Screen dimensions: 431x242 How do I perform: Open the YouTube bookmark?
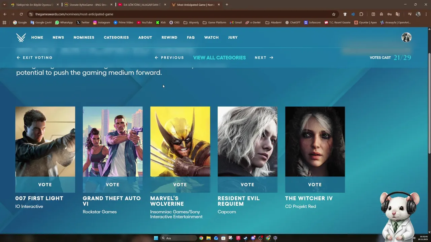point(144,23)
